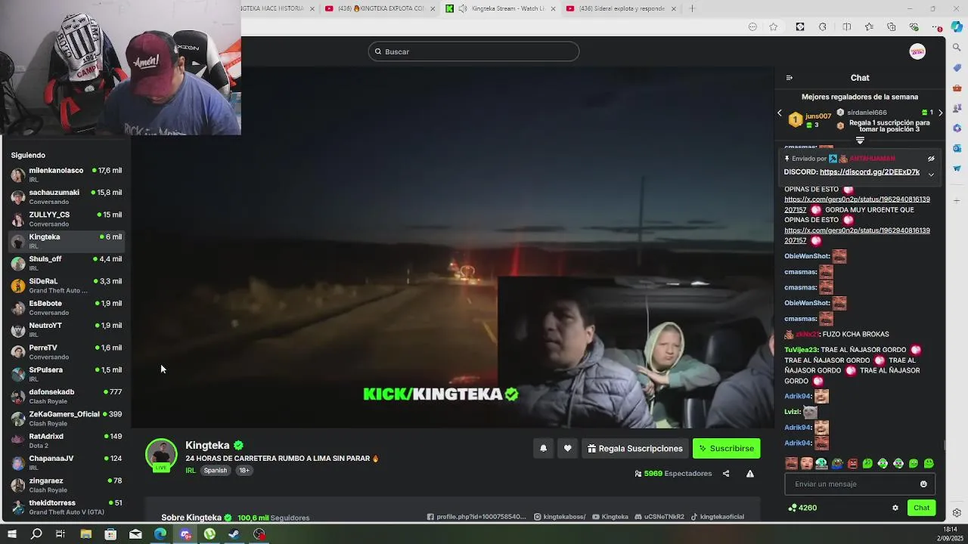The height and width of the screenshot is (544, 968).
Task: Insert the Pepe frog emote
Action: (837, 463)
